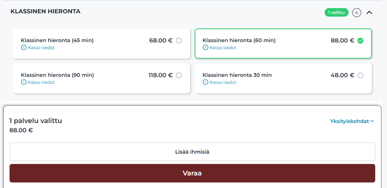Image resolution: width=387 pixels, height=188 pixels.
Task: Choose the 30 min massage radio button
Action: (360, 75)
